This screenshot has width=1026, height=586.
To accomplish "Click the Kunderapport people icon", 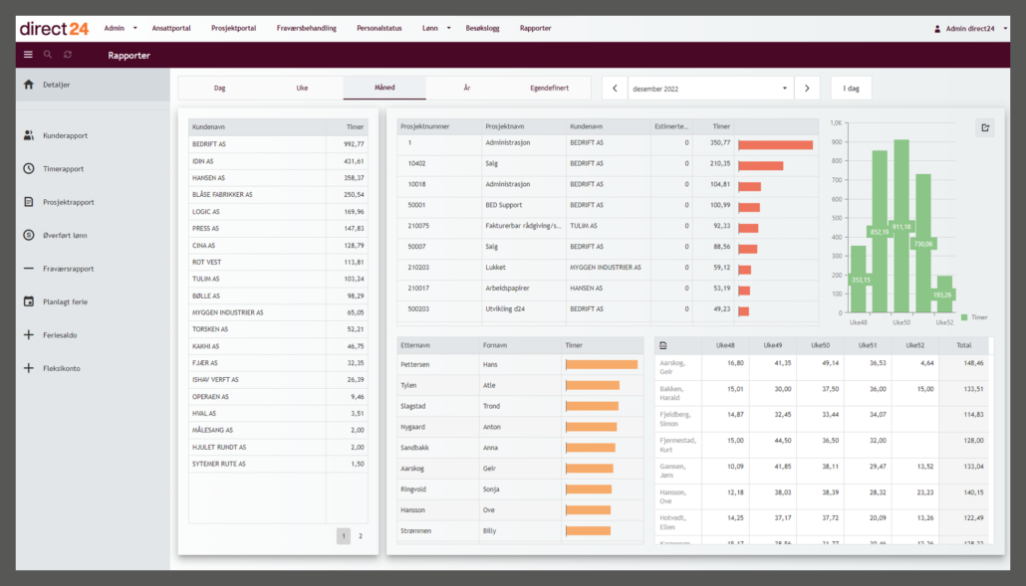I will tap(29, 135).
